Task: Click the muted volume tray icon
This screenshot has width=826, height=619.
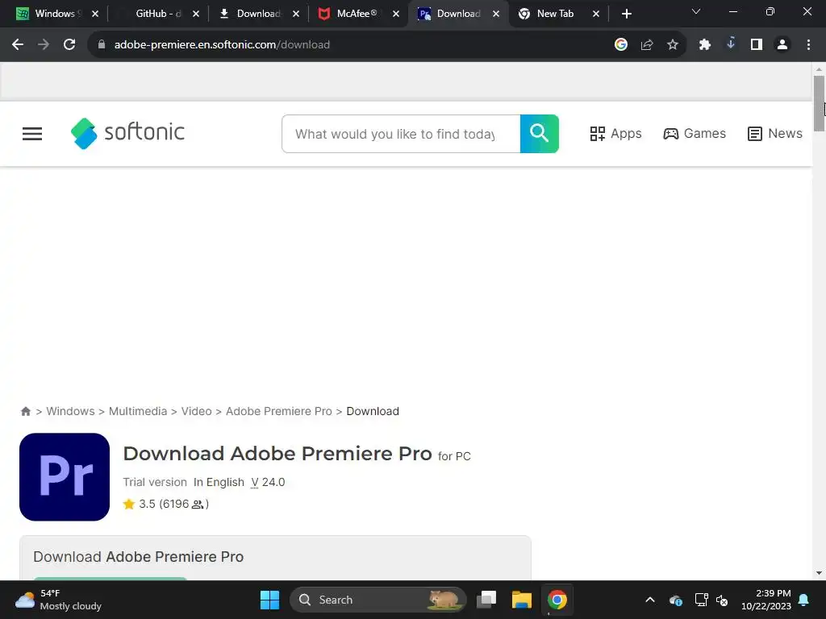Action: 722,600
